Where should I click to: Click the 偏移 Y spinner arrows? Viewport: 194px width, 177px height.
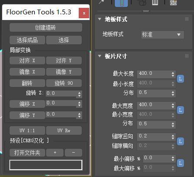point(79,115)
